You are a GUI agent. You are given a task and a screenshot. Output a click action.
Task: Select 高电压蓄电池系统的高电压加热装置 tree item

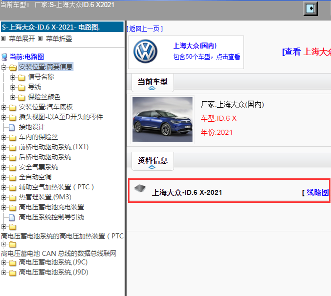62,236
